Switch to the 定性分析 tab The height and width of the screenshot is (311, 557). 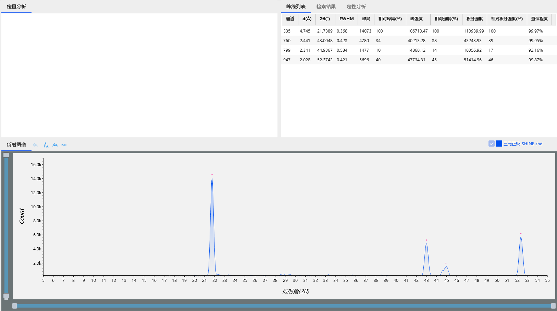pyautogui.click(x=356, y=7)
